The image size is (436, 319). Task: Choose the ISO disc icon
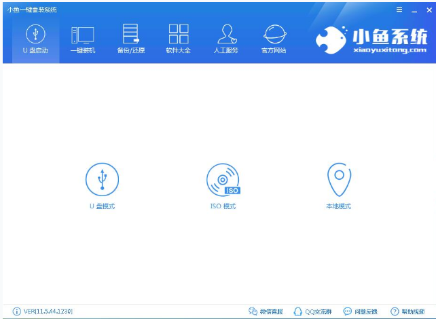[223, 179]
